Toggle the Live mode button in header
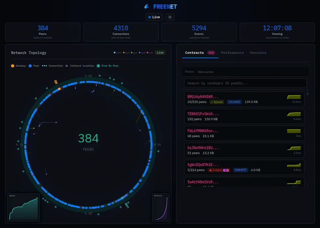 (x=154, y=17)
